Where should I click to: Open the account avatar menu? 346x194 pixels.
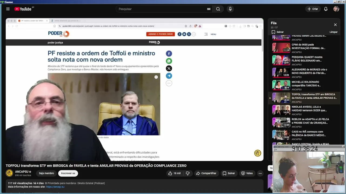coord(336,9)
